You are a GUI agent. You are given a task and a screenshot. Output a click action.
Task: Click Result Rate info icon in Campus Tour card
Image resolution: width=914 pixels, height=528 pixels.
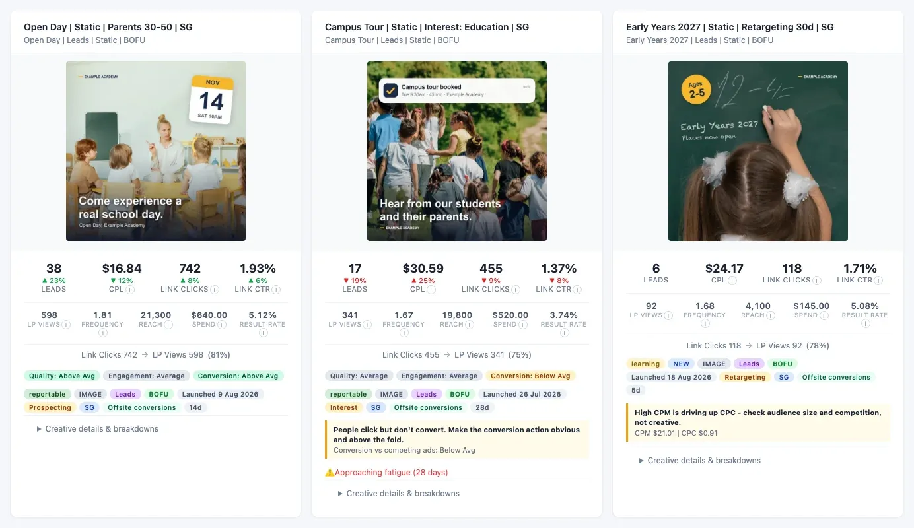pos(564,333)
